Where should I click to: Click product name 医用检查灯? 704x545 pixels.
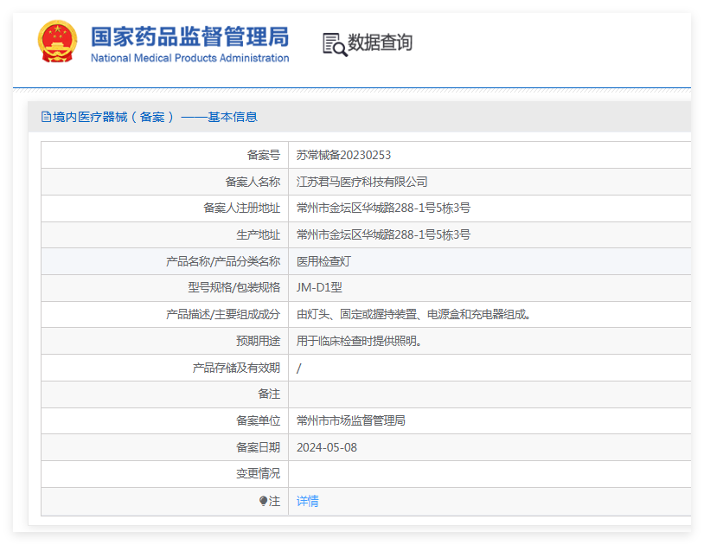[x=323, y=261]
